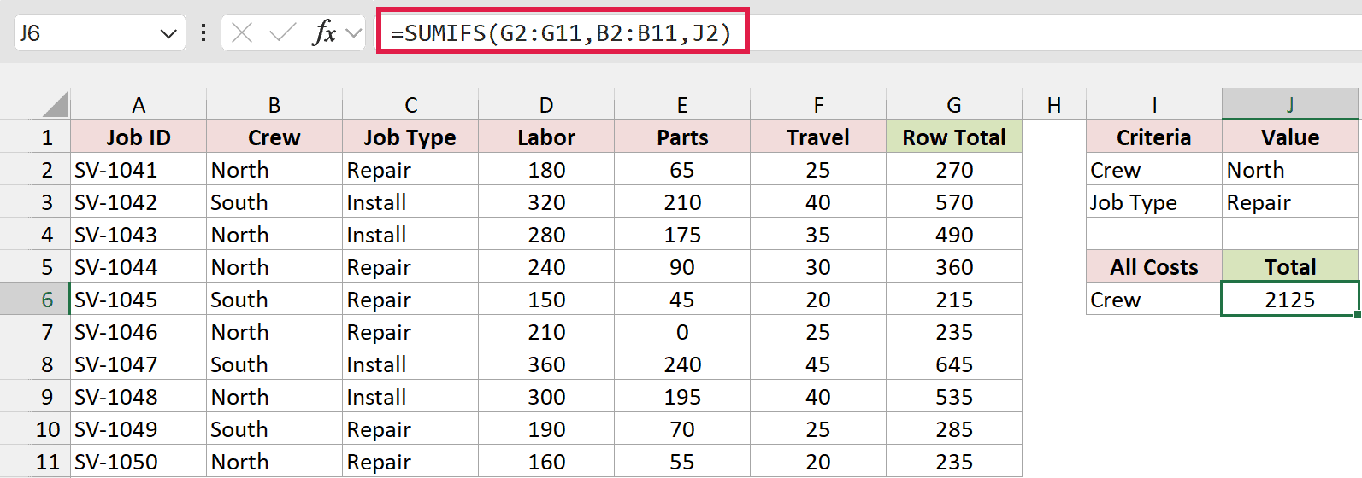This screenshot has height=478, width=1362.
Task: Select row 1 header
Action: pos(35,137)
